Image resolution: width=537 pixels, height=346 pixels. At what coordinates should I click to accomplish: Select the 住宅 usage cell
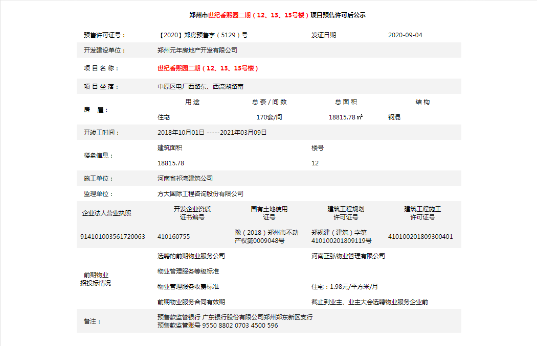coord(162,116)
